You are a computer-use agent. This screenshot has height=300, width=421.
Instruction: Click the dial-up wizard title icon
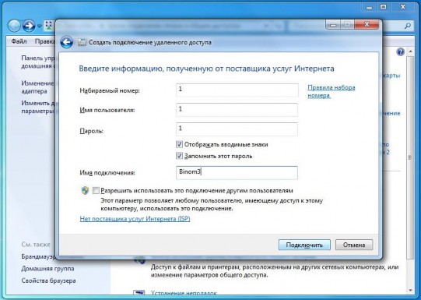[x=82, y=43]
